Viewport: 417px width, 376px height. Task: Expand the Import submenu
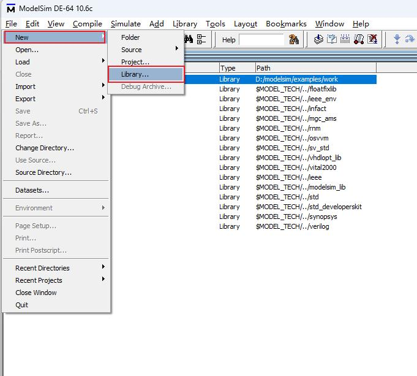click(54, 86)
